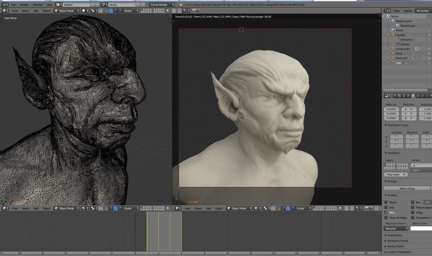Click the X location lock icon

tap(396, 137)
